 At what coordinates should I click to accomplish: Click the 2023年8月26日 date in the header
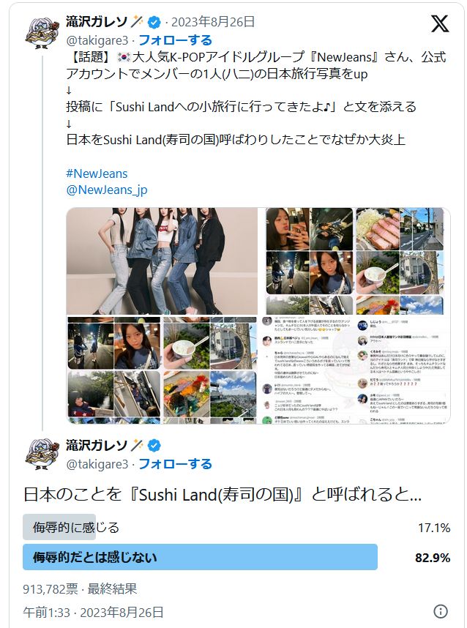pyautogui.click(x=213, y=22)
